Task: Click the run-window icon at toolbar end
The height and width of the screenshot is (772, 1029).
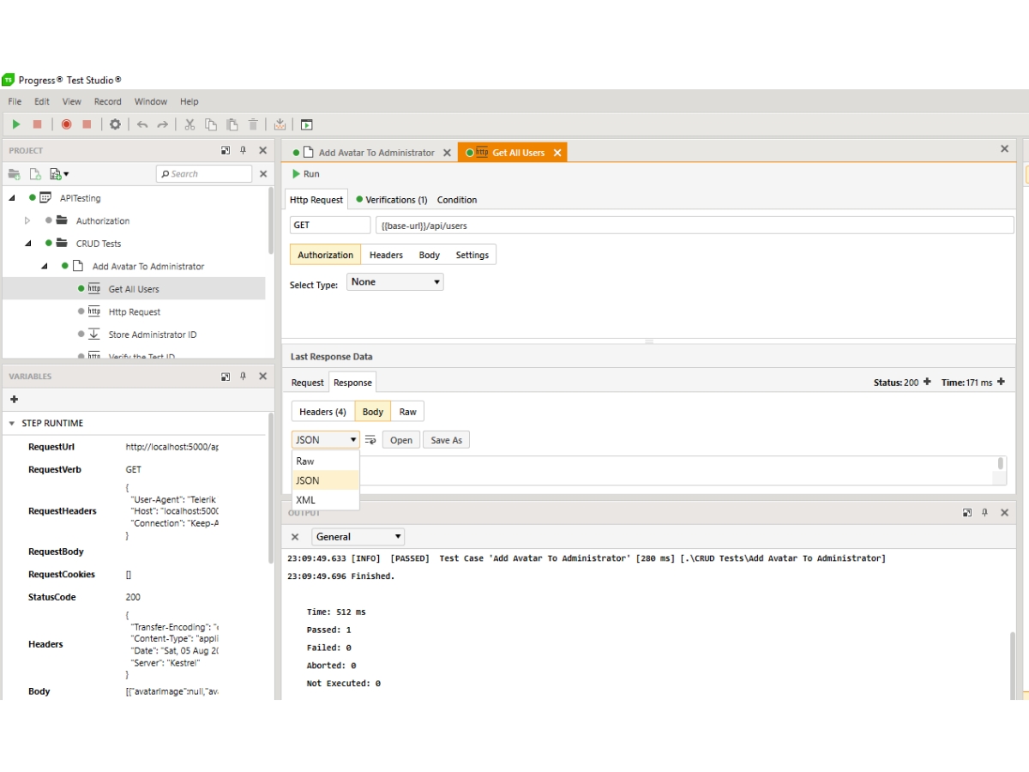Action: tap(306, 124)
